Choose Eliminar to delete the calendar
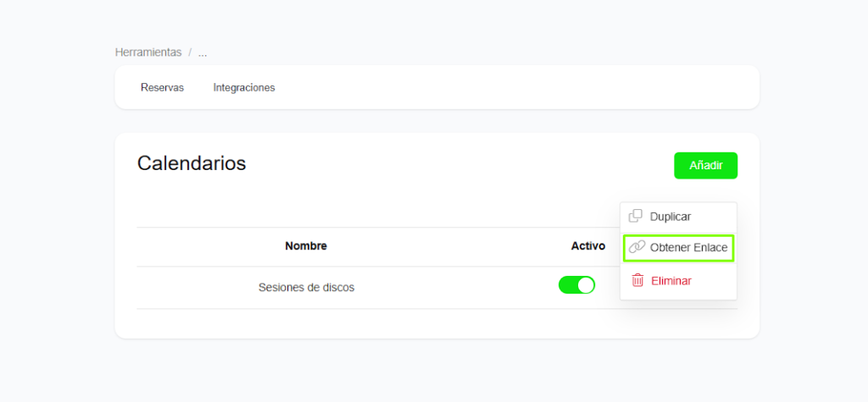The width and height of the screenshot is (868, 402). [x=670, y=280]
